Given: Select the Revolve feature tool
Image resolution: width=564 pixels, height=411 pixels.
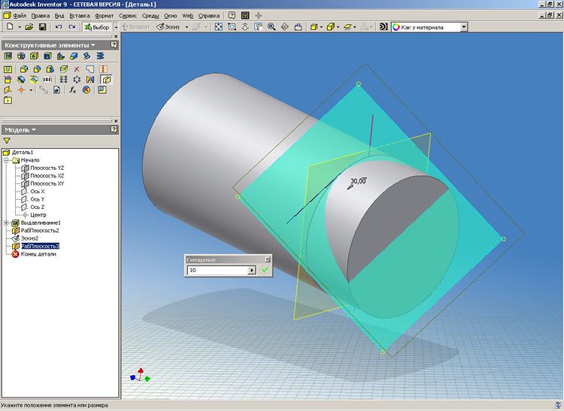Looking at the screenshot, I should [x=21, y=56].
